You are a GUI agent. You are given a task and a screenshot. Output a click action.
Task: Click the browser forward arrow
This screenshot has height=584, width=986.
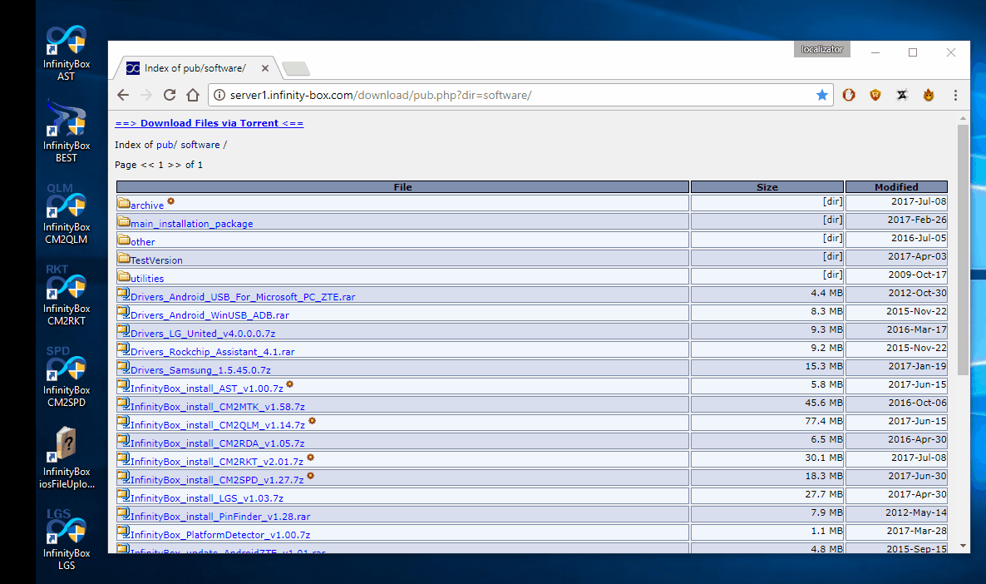[146, 95]
